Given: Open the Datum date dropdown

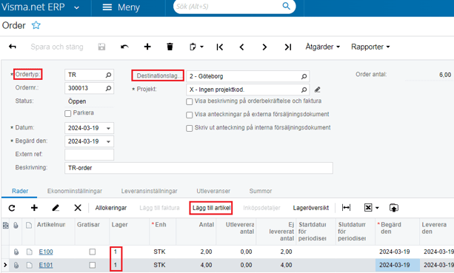Looking at the screenshot, I should click(108, 128).
